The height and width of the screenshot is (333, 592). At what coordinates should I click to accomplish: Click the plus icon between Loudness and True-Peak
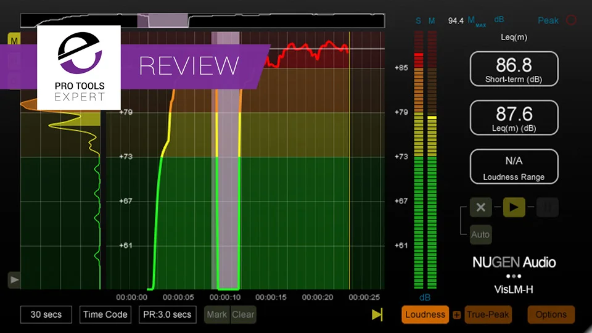point(457,315)
